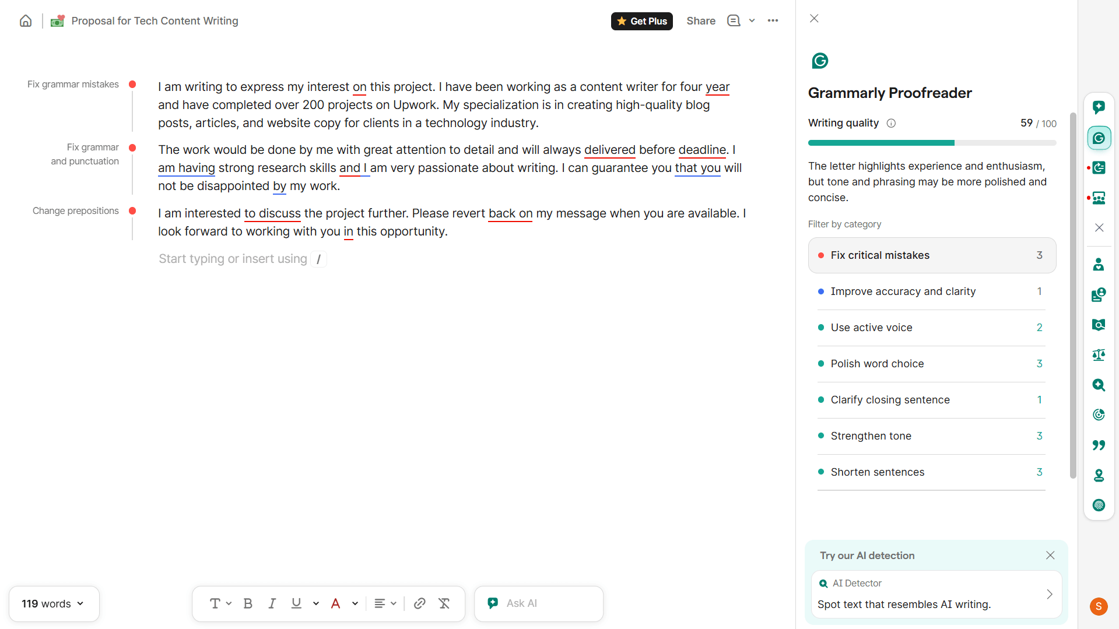Click the underlined word 'year'
This screenshot has height=629, width=1119.
(x=717, y=87)
